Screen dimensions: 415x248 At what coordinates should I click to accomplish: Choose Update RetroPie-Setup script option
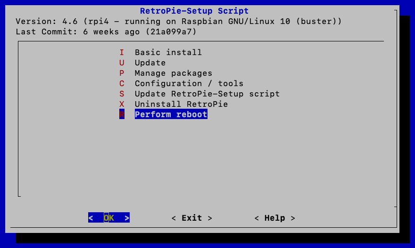pyautogui.click(x=207, y=94)
